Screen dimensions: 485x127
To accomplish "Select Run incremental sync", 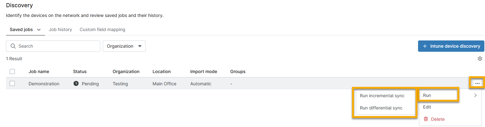I will coord(382,96).
